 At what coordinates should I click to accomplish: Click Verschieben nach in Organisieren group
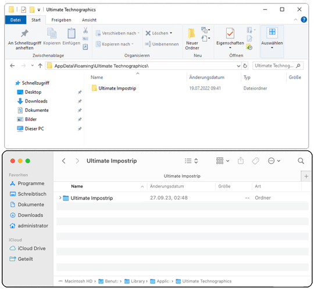[x=117, y=33]
